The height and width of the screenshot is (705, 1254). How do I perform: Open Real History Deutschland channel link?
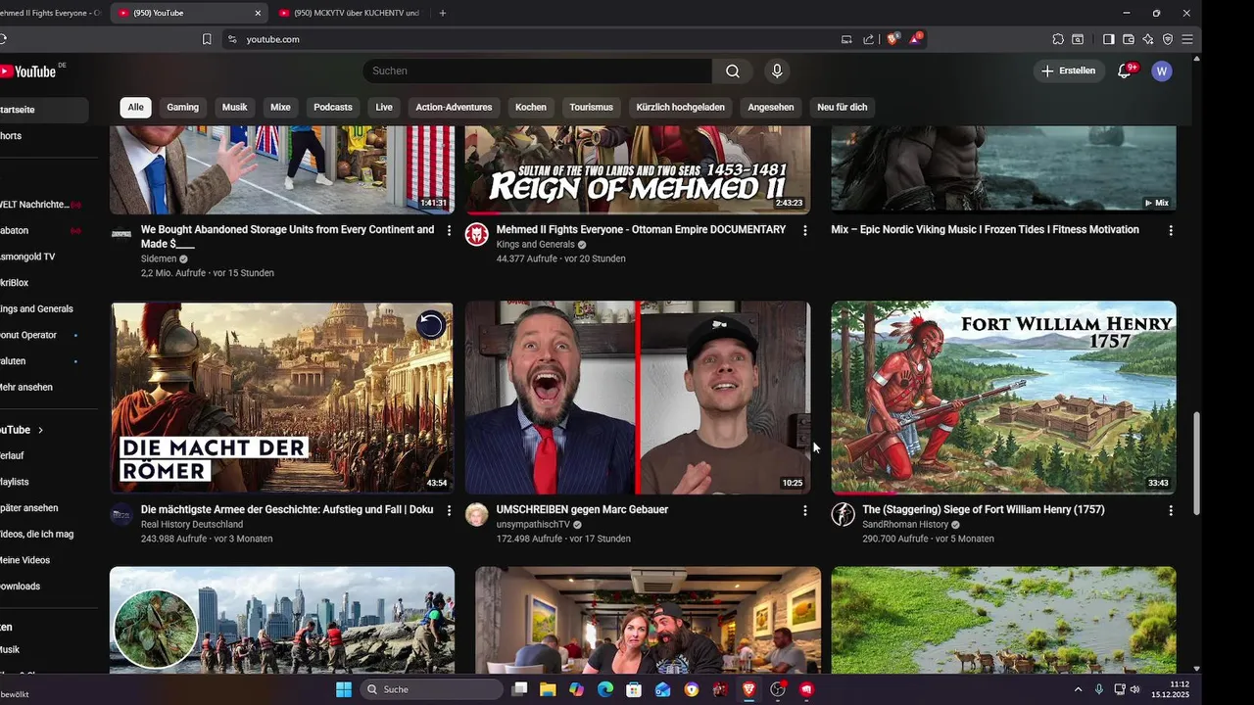(x=192, y=525)
